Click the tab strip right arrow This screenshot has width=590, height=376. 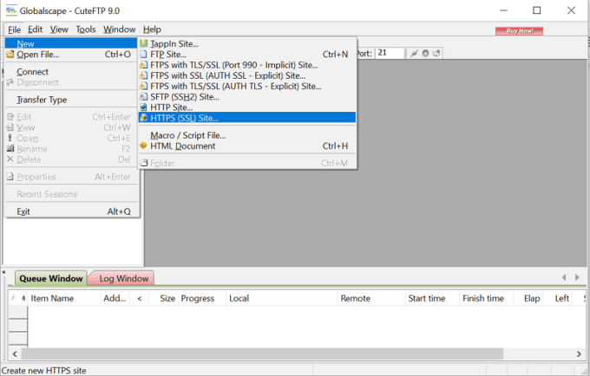coord(577,277)
